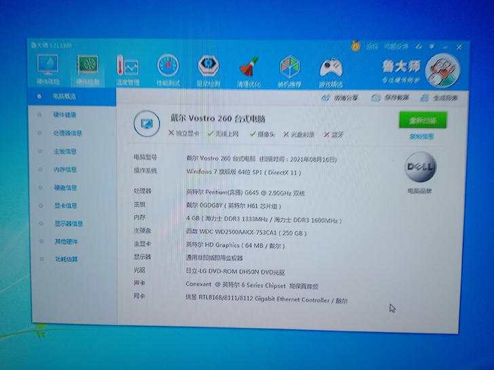Click the gold medal icon in title bar
Image resolution: width=494 pixels, height=370 pixels.
356,46
